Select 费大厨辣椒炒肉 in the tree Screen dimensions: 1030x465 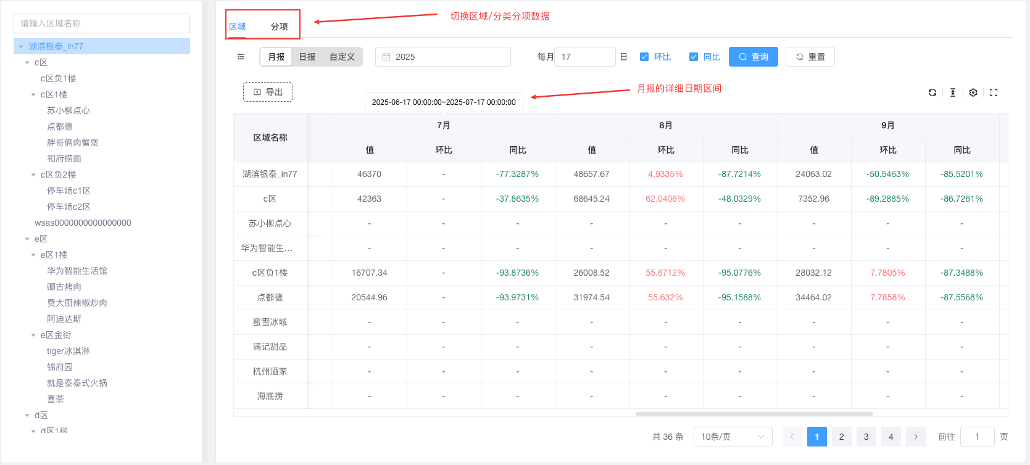point(77,303)
